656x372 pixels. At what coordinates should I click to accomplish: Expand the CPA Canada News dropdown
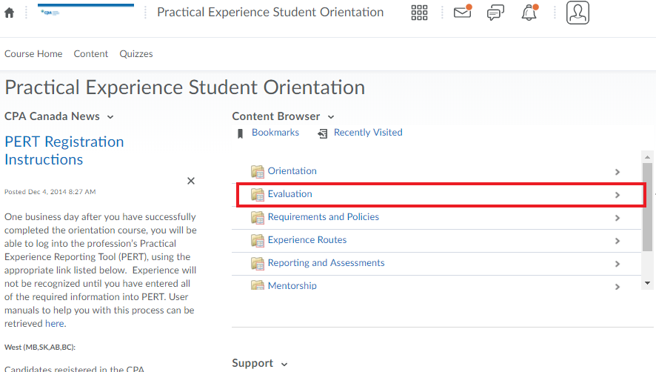[x=110, y=117]
